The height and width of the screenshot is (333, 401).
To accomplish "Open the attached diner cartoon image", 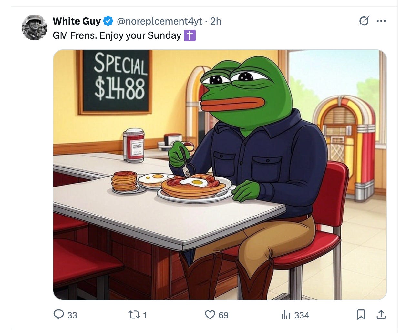I will click(x=220, y=175).
